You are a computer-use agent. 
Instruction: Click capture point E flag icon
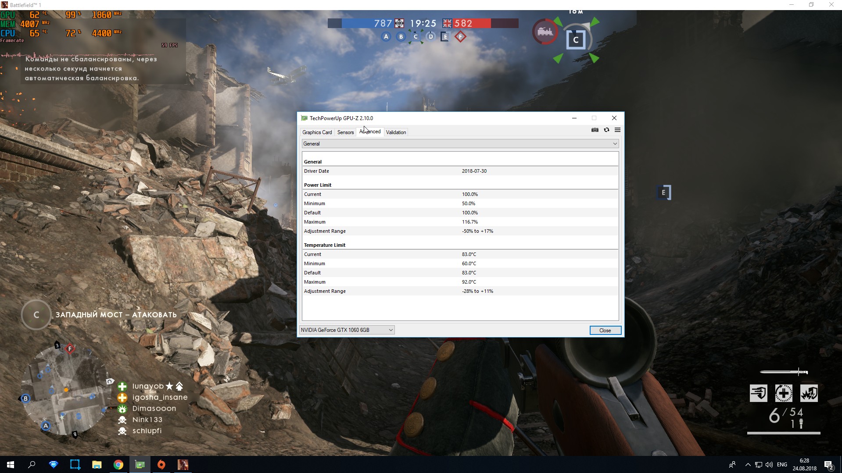445,37
